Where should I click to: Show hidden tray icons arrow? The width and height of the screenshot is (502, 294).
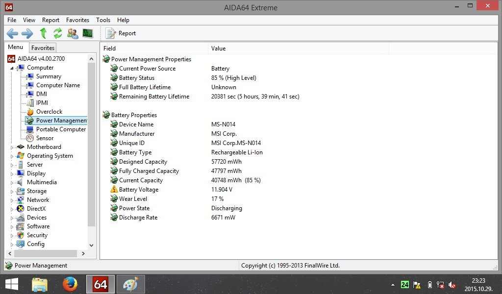tap(393, 284)
